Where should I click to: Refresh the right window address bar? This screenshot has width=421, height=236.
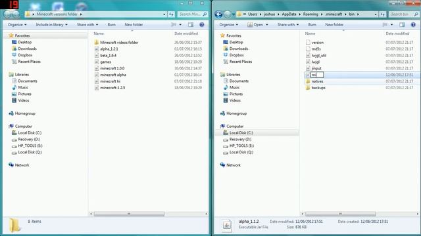[383, 14]
